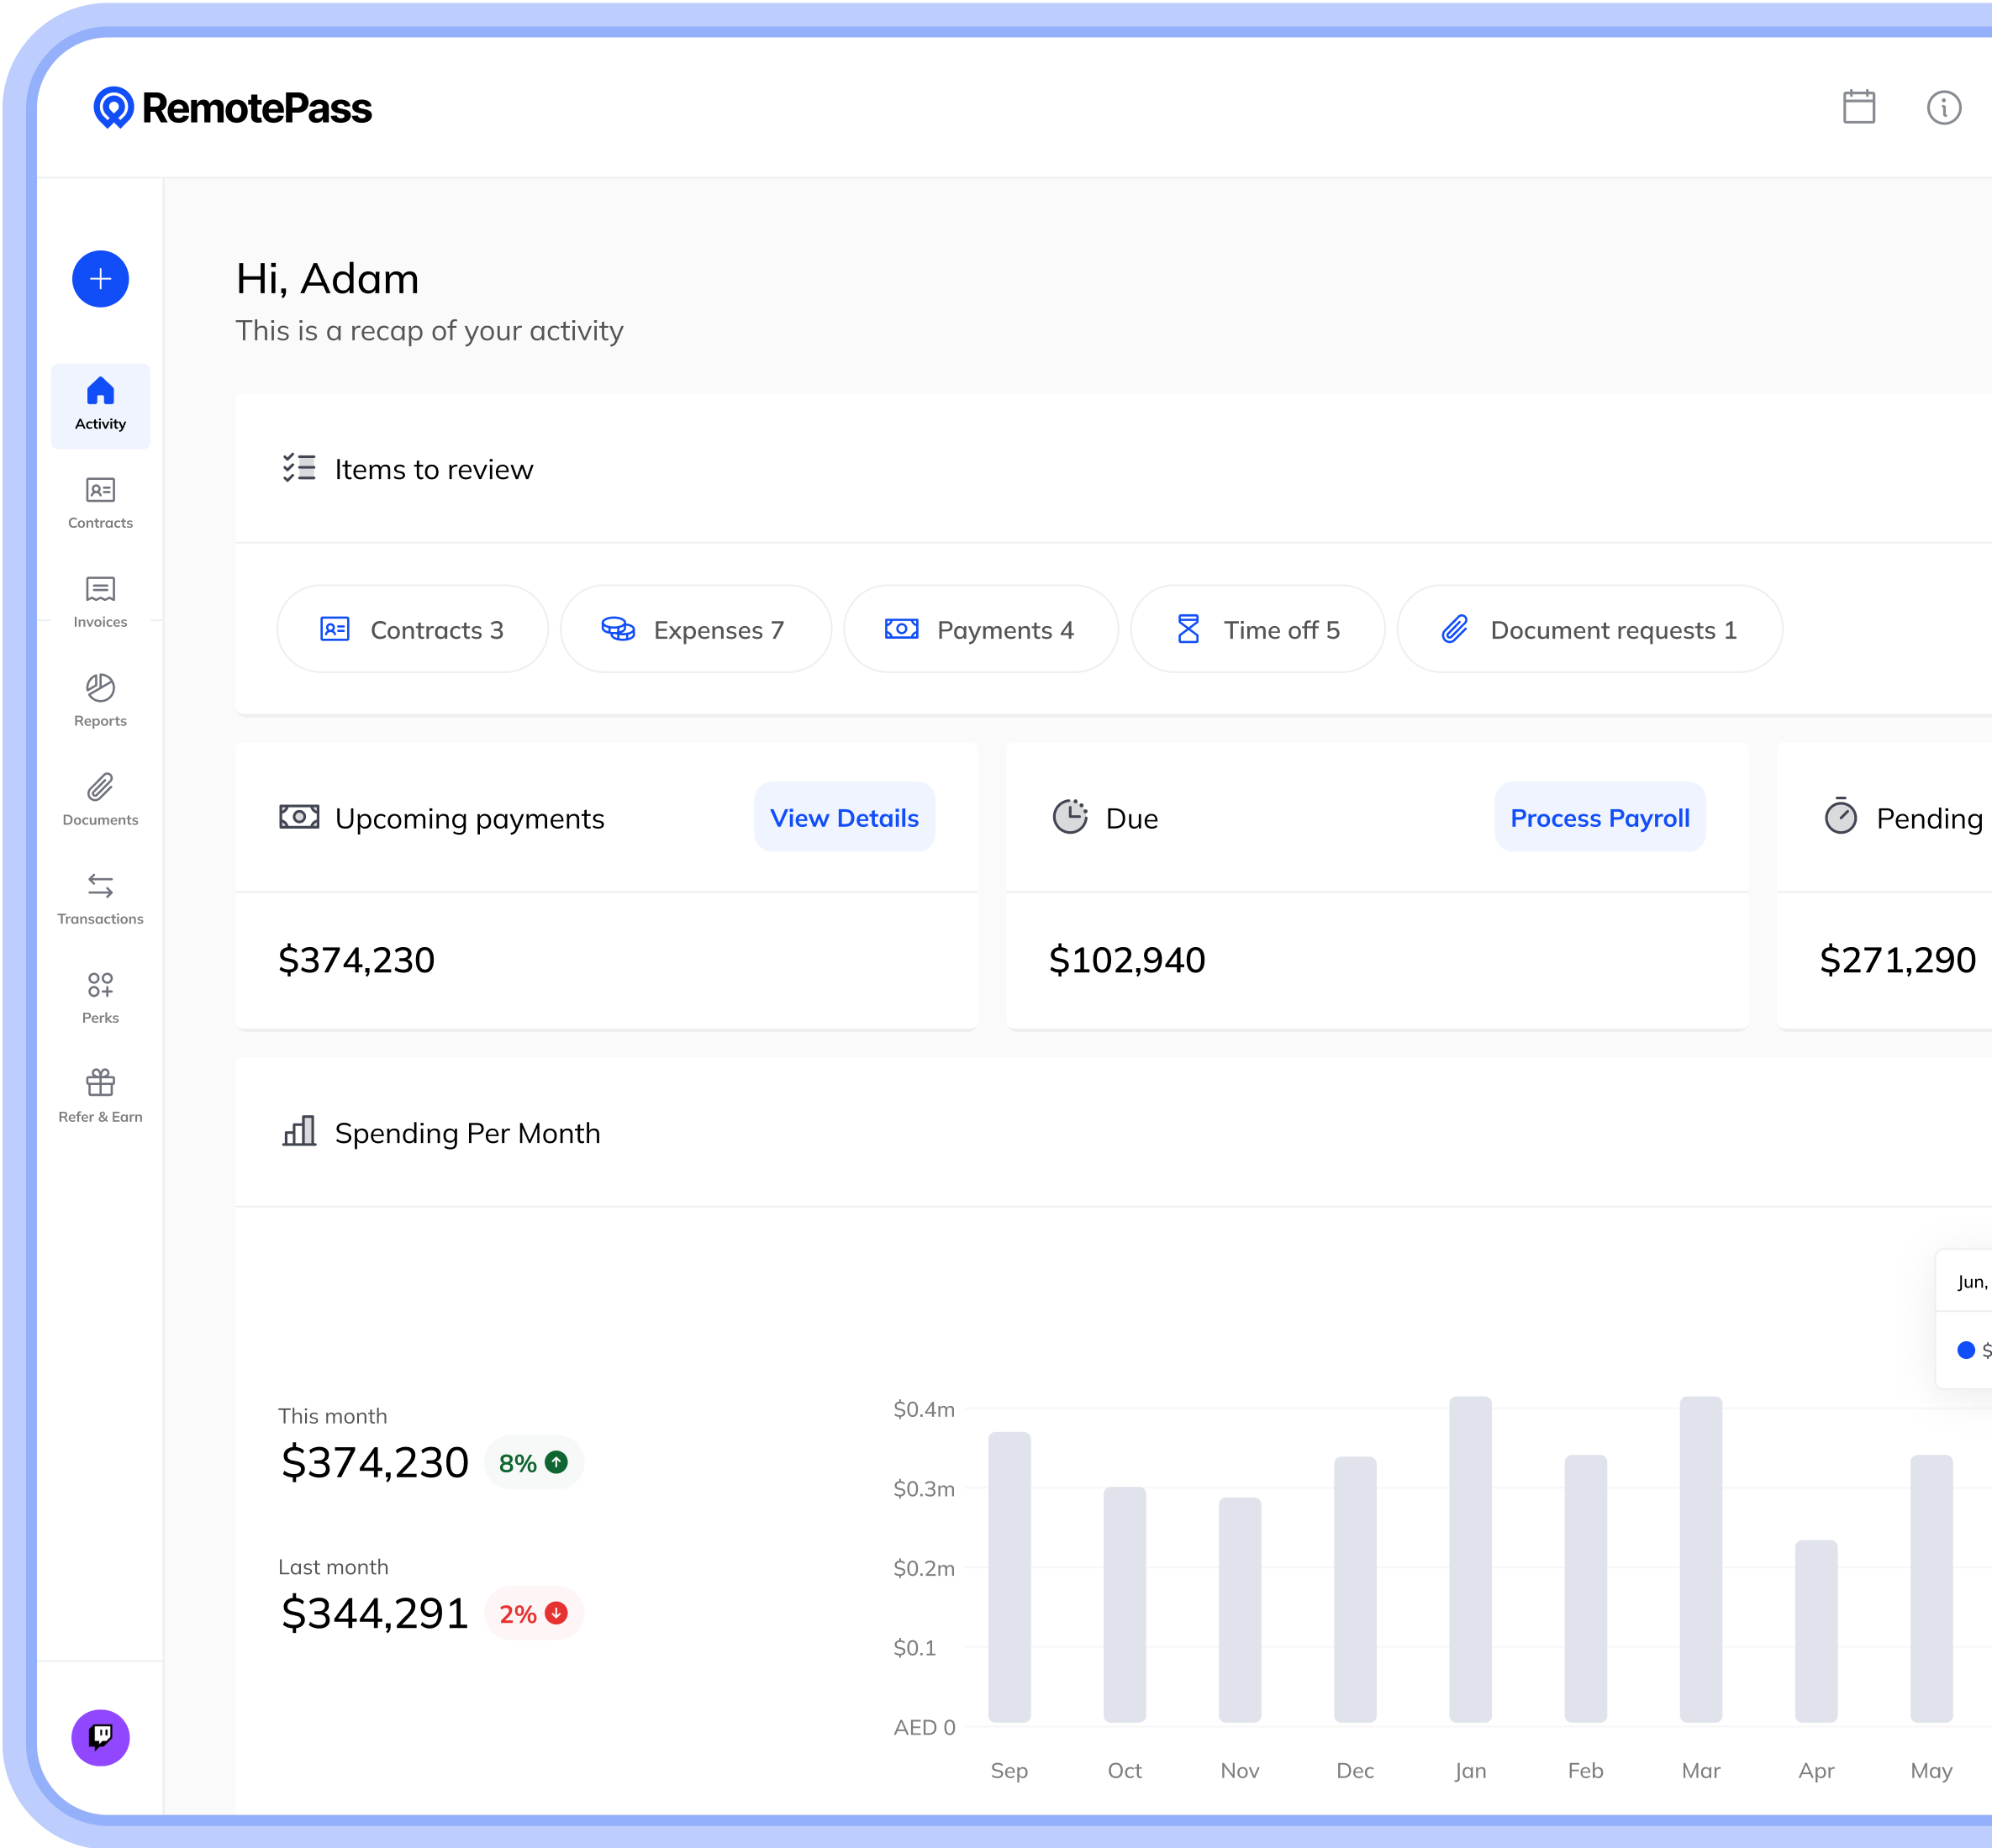Open the Invoices section from the sidebar

coord(100,602)
